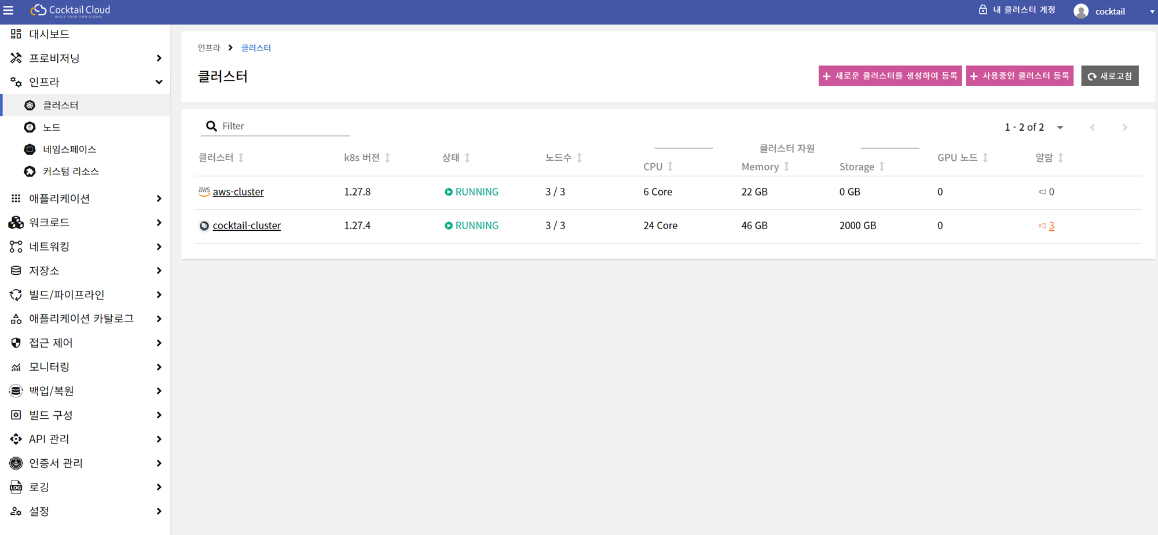
Task: Click sort icon next to Memory column
Action: coord(786,167)
